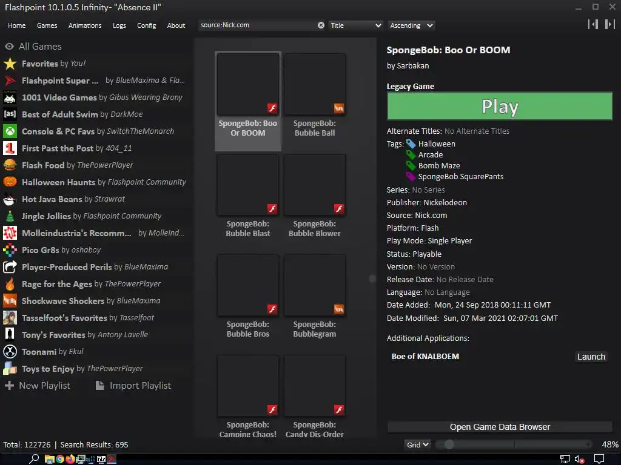Viewport: 621px width, 465px height.
Task: Select SpongeBob: Bubblegram thumbnail
Action: pyautogui.click(x=315, y=286)
